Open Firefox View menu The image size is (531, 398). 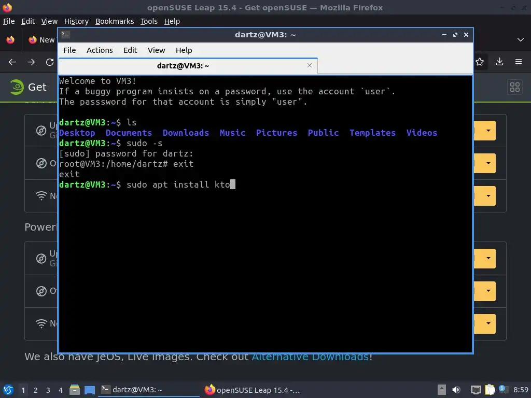tap(49, 21)
